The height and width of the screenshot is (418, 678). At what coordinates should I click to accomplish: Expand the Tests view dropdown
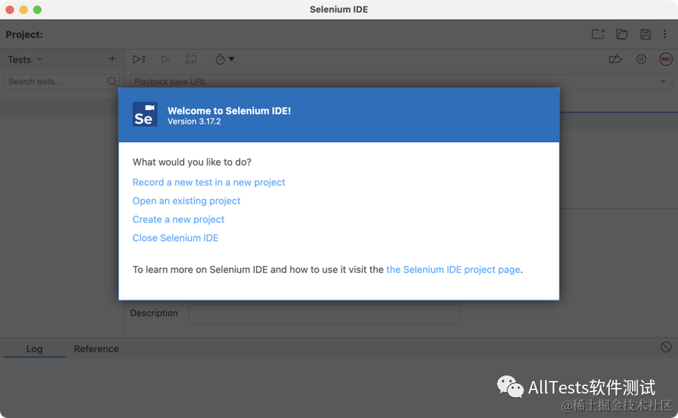coord(40,59)
